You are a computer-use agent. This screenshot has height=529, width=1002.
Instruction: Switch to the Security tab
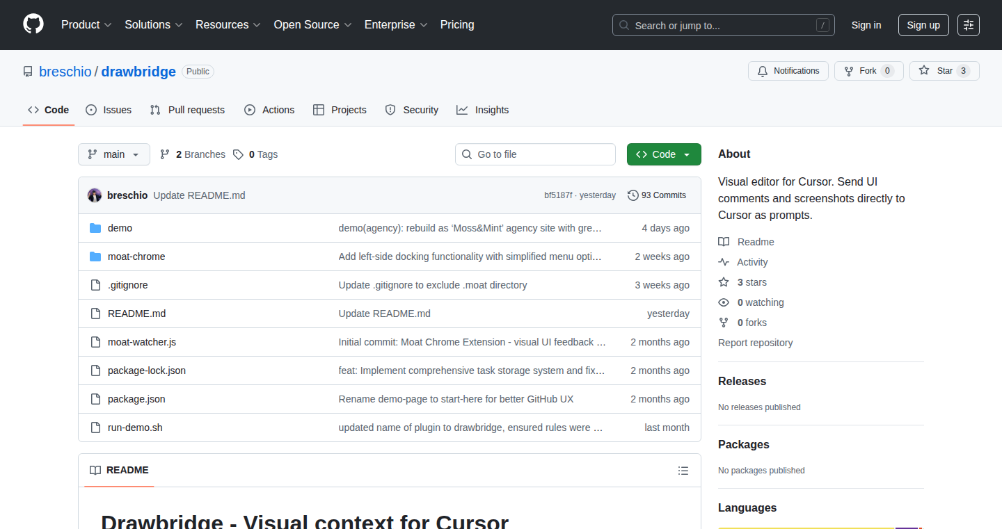tap(412, 110)
